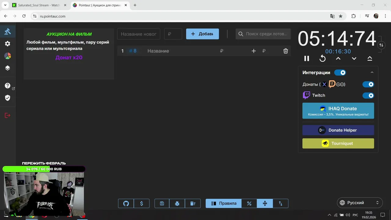Click the IHAQ Donate banner
The image size is (391, 220).
[338, 111]
